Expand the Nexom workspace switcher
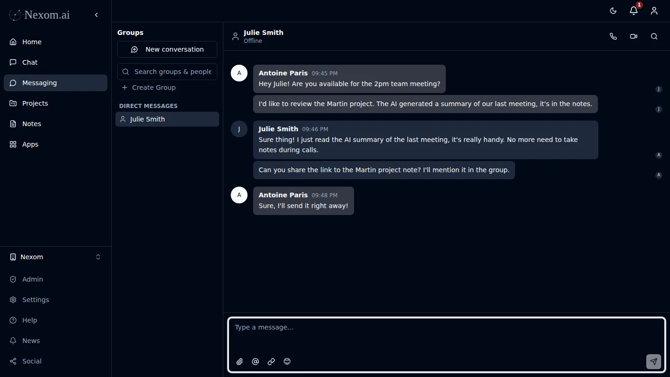The image size is (670, 377). pos(98,256)
